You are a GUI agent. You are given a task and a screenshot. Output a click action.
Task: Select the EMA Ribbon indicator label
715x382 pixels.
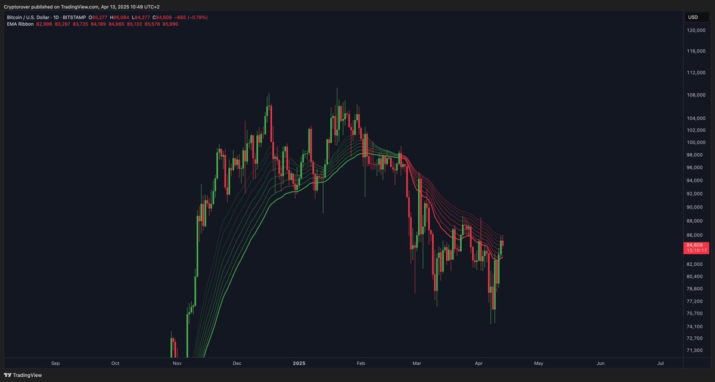click(20, 24)
